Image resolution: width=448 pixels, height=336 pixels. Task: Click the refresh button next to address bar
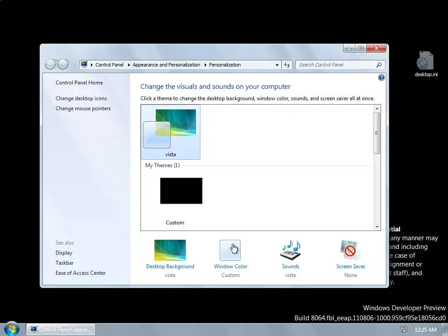[x=287, y=65]
